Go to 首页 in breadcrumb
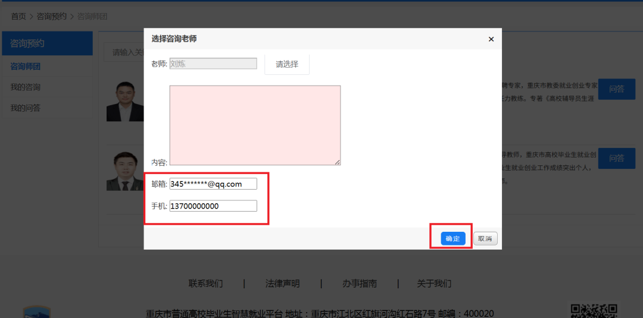The height and width of the screenshot is (318, 643). pyautogui.click(x=18, y=16)
